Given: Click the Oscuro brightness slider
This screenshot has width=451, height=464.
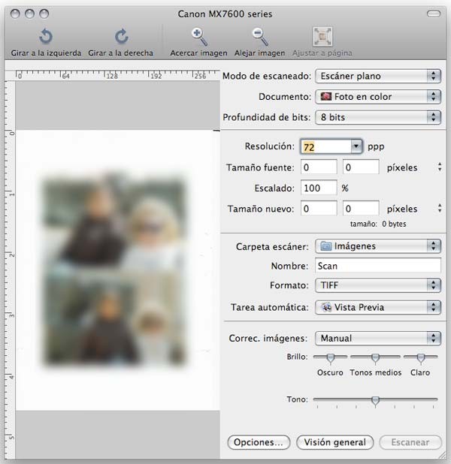Looking at the screenshot, I should (x=331, y=358).
